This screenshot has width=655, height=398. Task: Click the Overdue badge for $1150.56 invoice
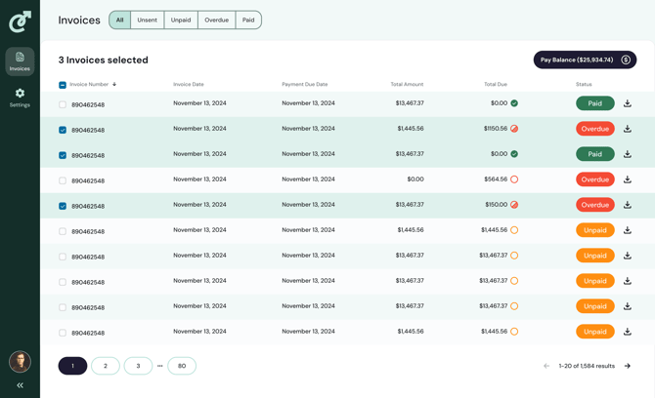pos(594,129)
